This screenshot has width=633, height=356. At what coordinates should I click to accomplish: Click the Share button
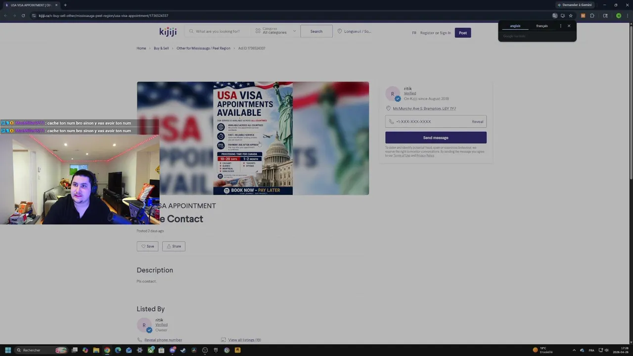point(174,246)
